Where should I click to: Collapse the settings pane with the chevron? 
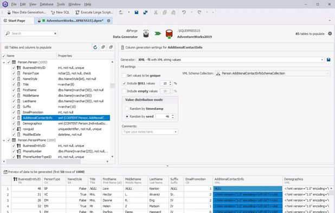coord(168,166)
